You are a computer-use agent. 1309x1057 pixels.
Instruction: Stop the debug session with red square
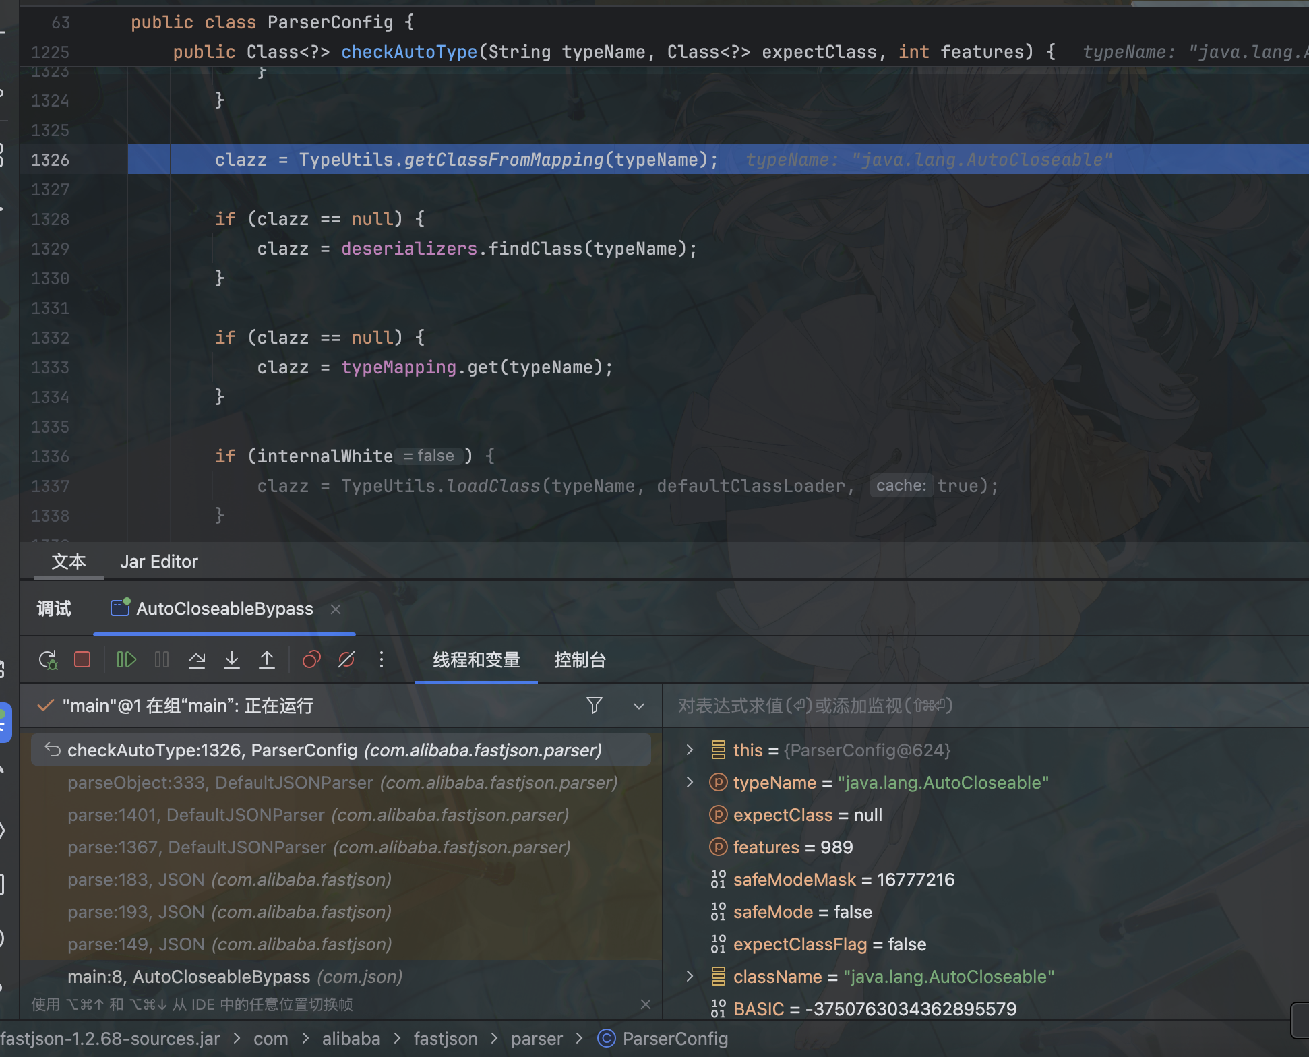(x=82, y=659)
